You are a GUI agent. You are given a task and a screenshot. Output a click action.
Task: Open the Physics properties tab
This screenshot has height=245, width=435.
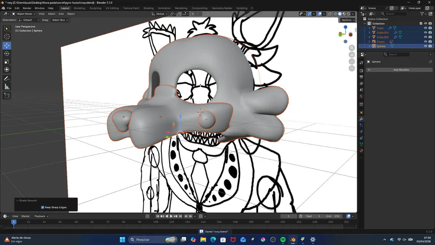pos(361,132)
